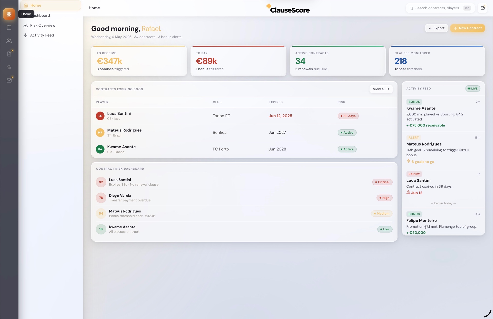Click the risk score 78 badge
Screen dimensions: 493x319
point(101,198)
